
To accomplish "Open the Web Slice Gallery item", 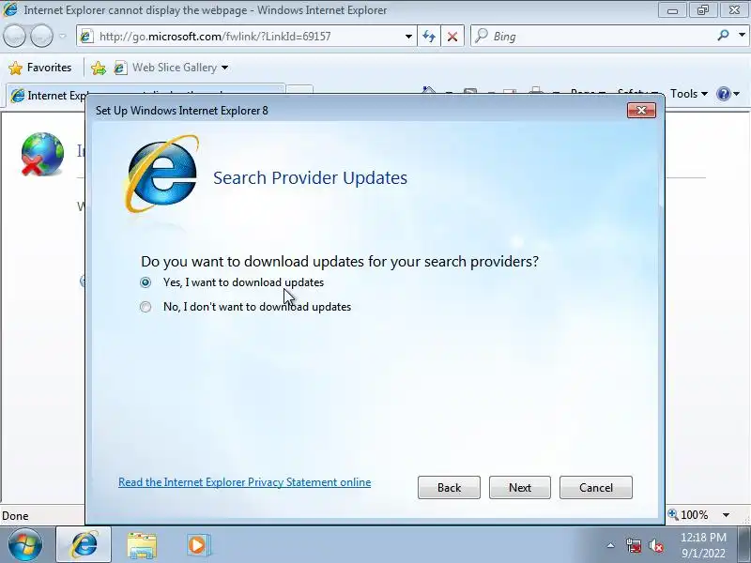I will click(165, 68).
